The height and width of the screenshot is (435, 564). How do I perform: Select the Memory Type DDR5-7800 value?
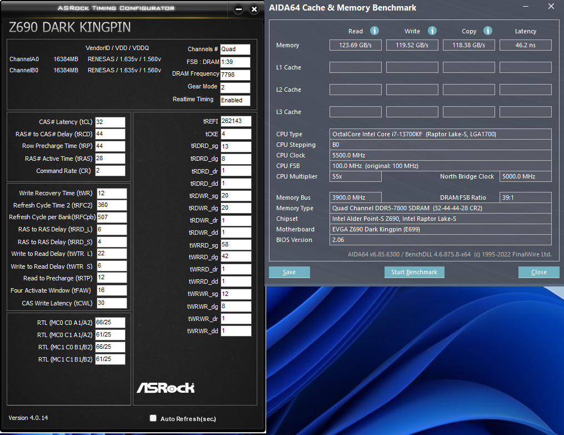point(440,208)
